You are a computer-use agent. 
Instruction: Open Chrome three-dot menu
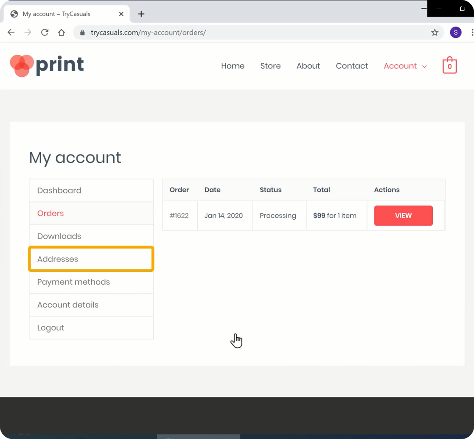(x=472, y=33)
